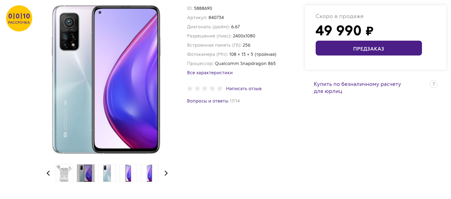
Task: Advance thumbnails with the right arrow
Action: click(166, 173)
